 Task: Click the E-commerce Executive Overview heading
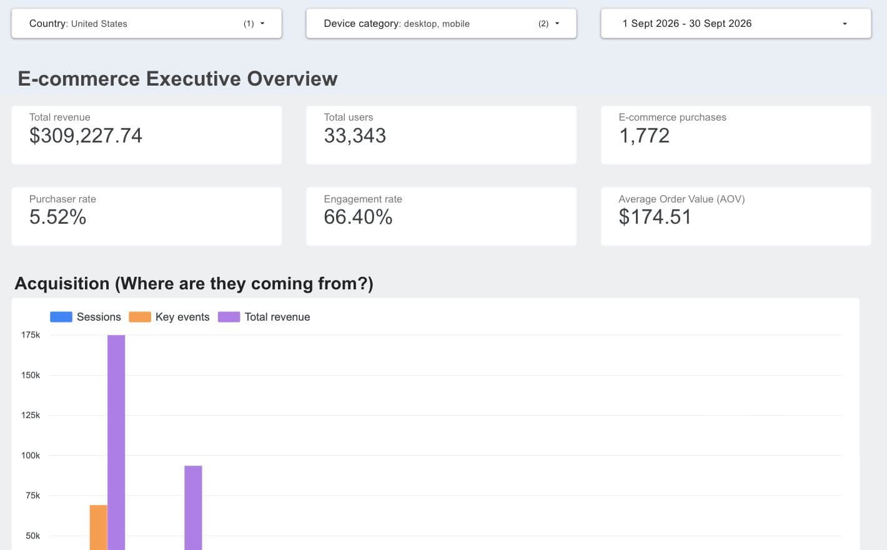[177, 79]
